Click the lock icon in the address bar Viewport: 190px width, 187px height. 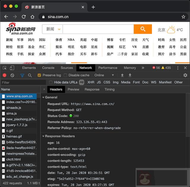click(43, 17)
